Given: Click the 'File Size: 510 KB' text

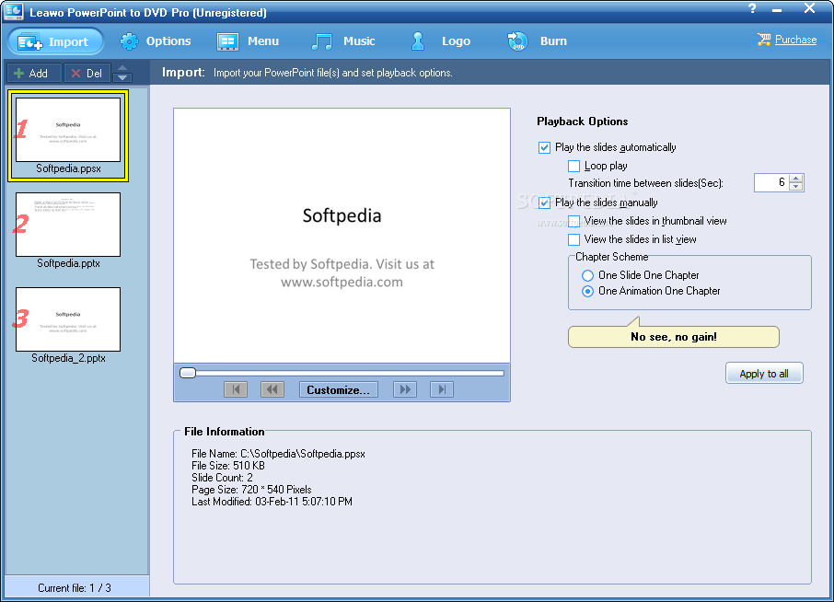Looking at the screenshot, I should tap(228, 466).
